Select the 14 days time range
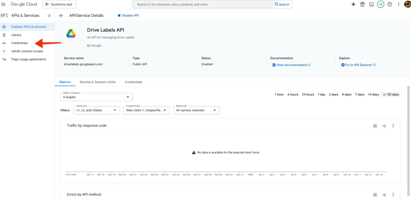The image size is (411, 201). click(373, 94)
